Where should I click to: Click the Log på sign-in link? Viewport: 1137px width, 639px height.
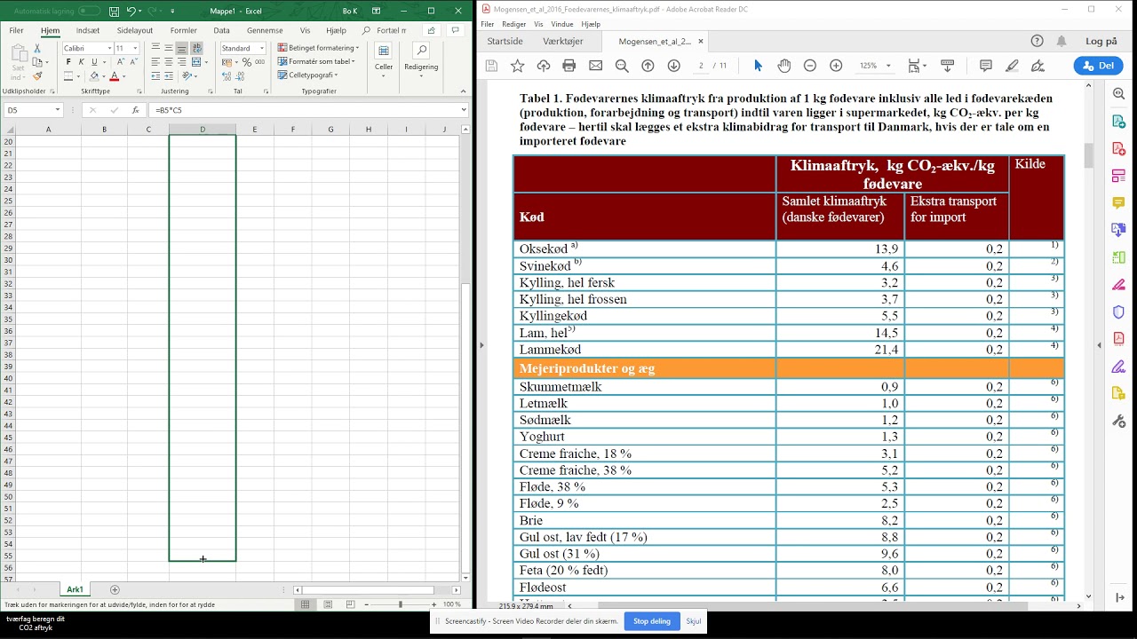(1101, 41)
